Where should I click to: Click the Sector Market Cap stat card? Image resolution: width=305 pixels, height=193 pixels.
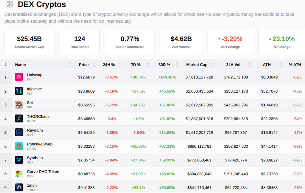[x=29, y=42]
